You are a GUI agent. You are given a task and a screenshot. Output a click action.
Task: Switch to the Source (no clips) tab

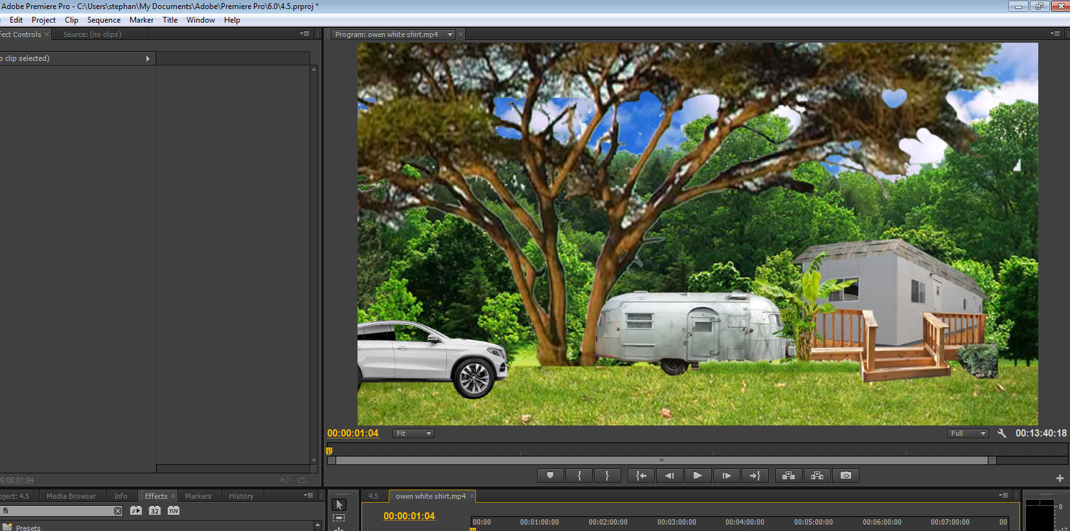pyautogui.click(x=92, y=34)
